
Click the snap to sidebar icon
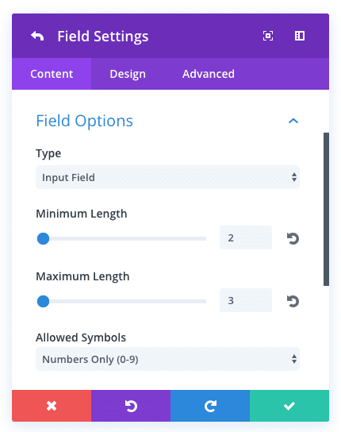pyautogui.click(x=300, y=36)
